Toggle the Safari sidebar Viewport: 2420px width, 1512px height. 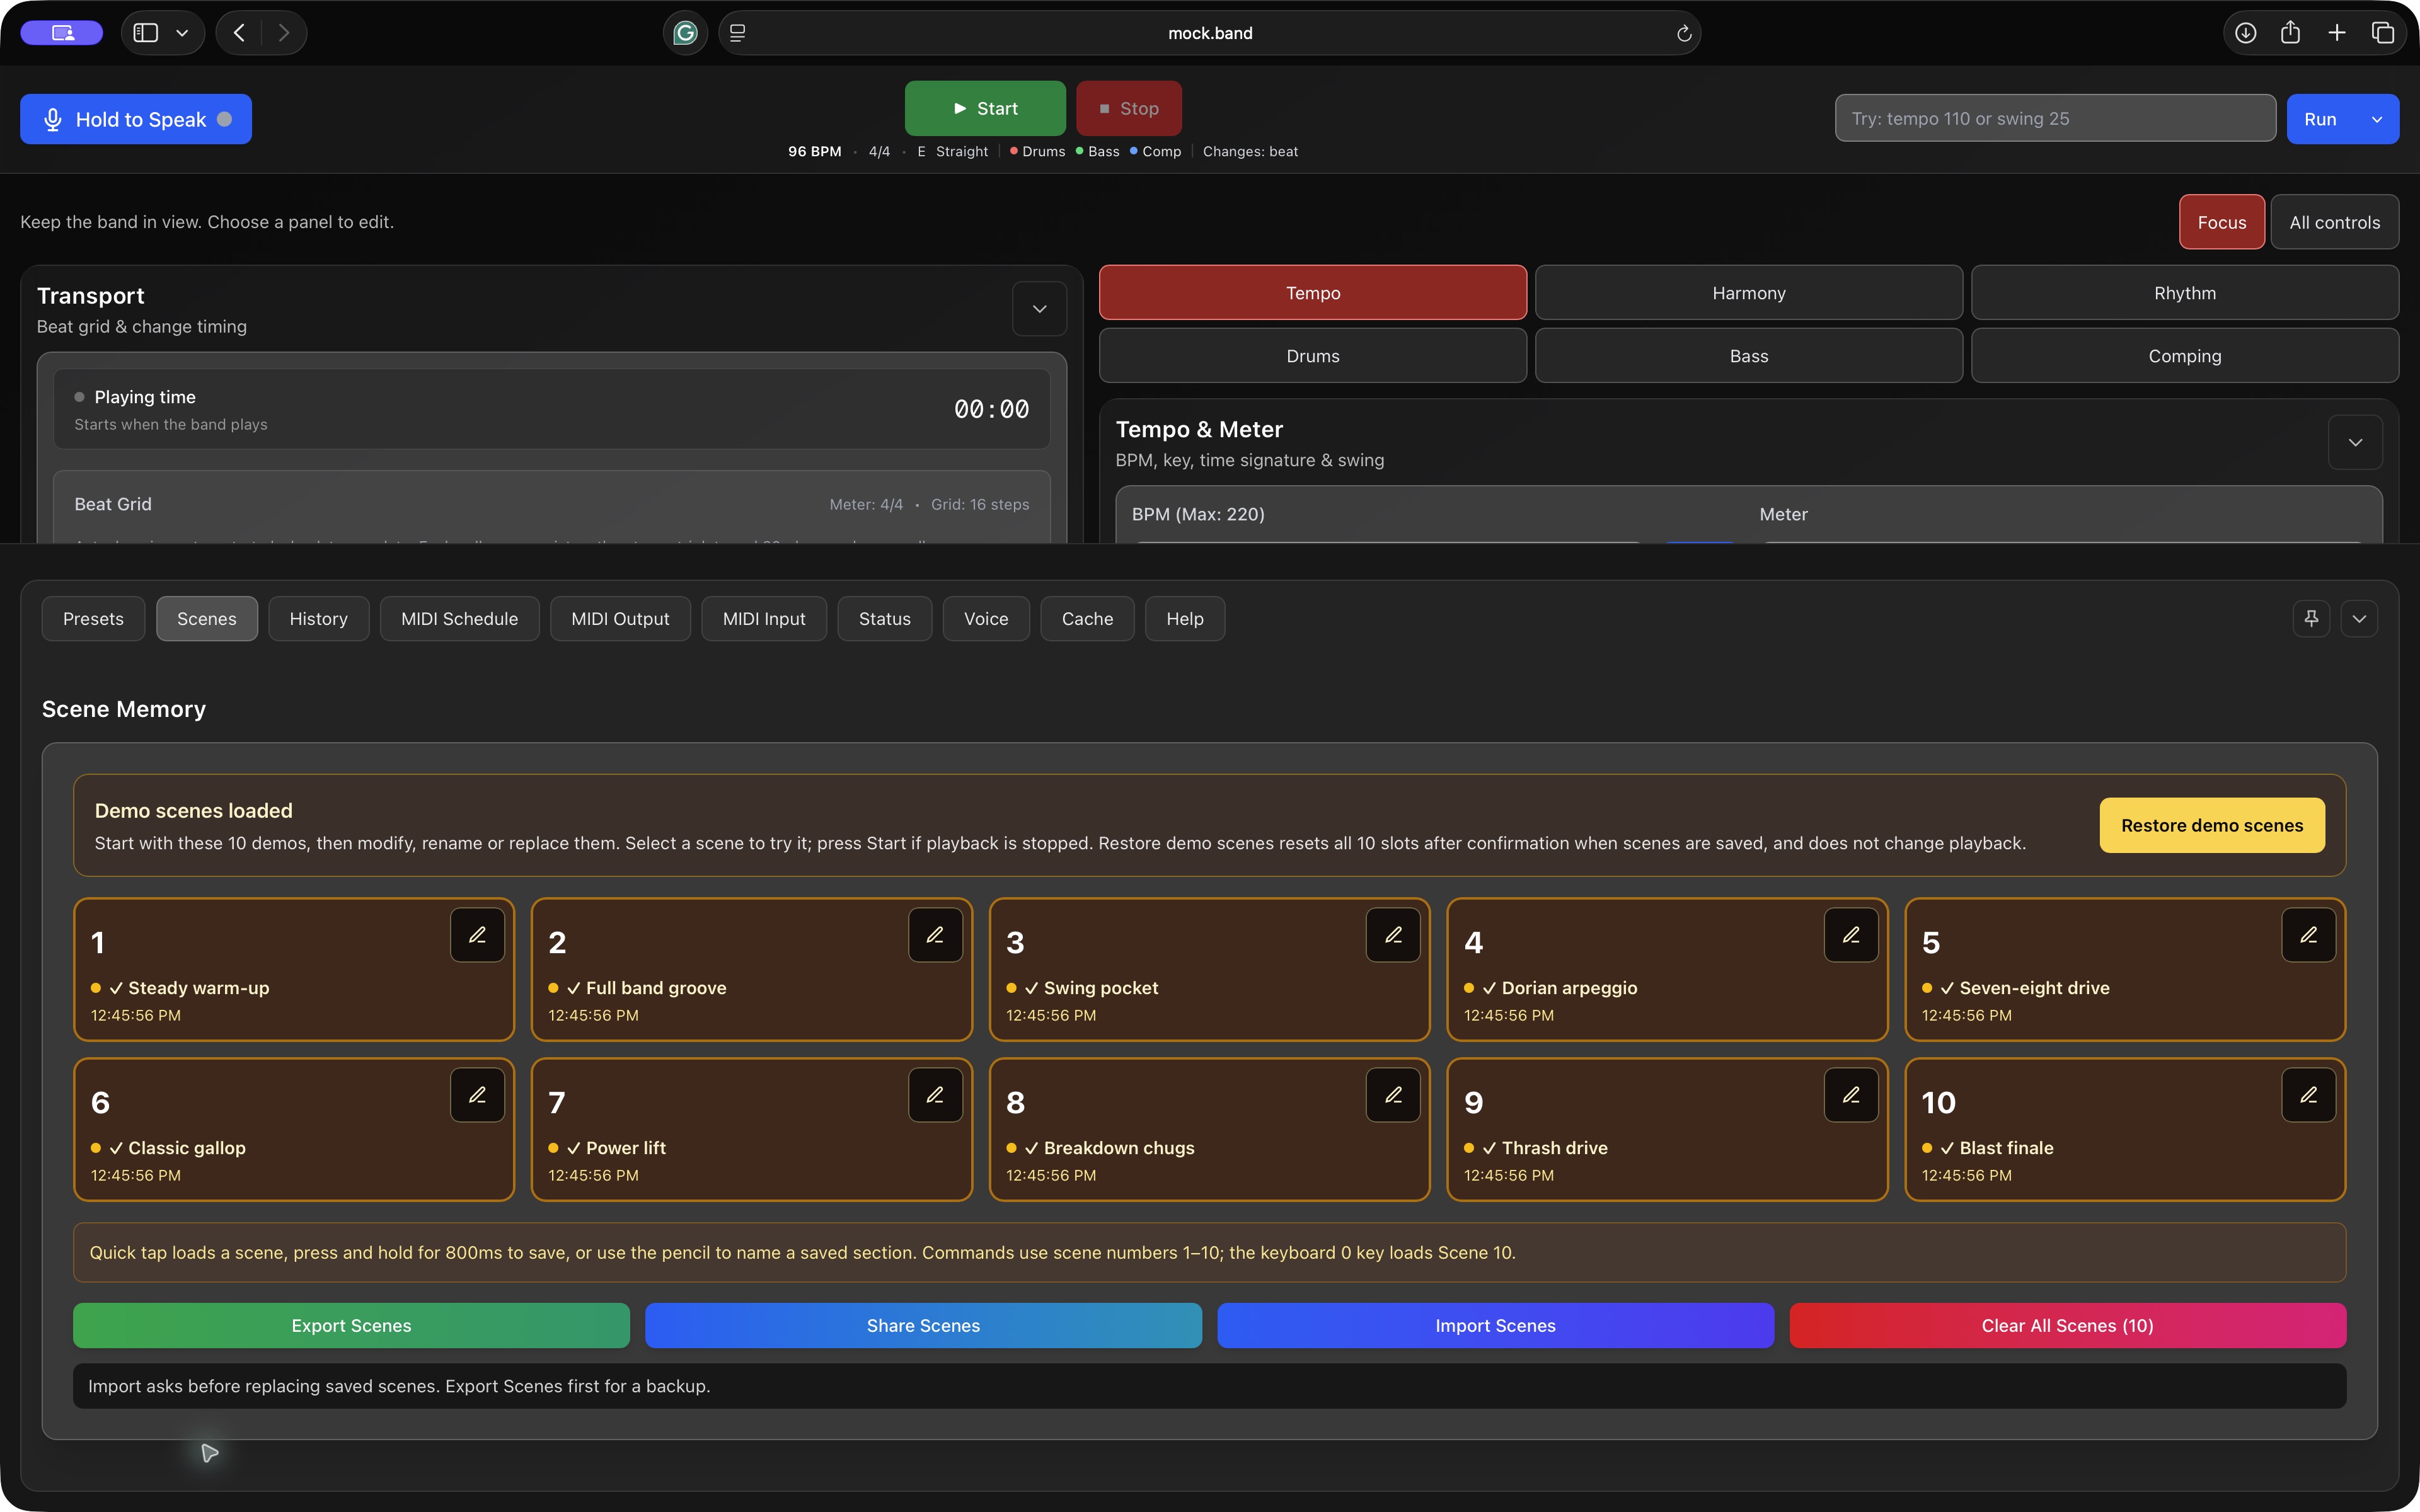click(146, 33)
